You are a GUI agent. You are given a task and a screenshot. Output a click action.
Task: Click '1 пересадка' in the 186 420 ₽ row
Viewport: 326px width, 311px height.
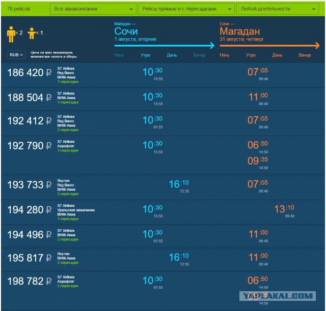[68, 82]
